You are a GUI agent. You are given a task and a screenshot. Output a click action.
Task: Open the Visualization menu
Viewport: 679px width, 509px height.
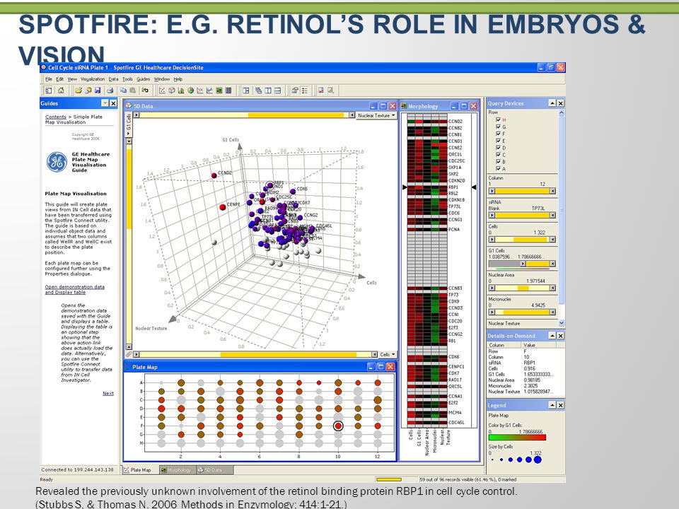[93, 79]
